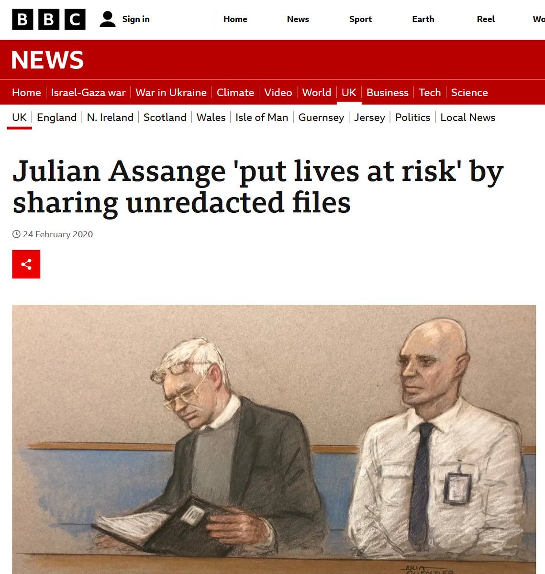Open the Tech news tab
Viewport: 545px width, 574px height.
[x=430, y=92]
